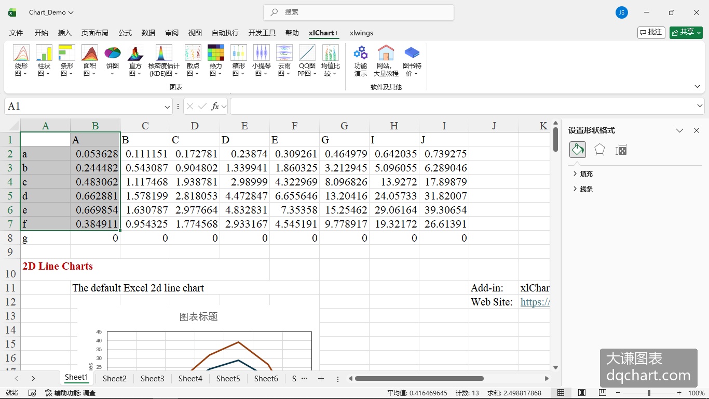This screenshot has height=399, width=709.
Task: Open the 柱状图 column chart tool
Action: coord(44,61)
